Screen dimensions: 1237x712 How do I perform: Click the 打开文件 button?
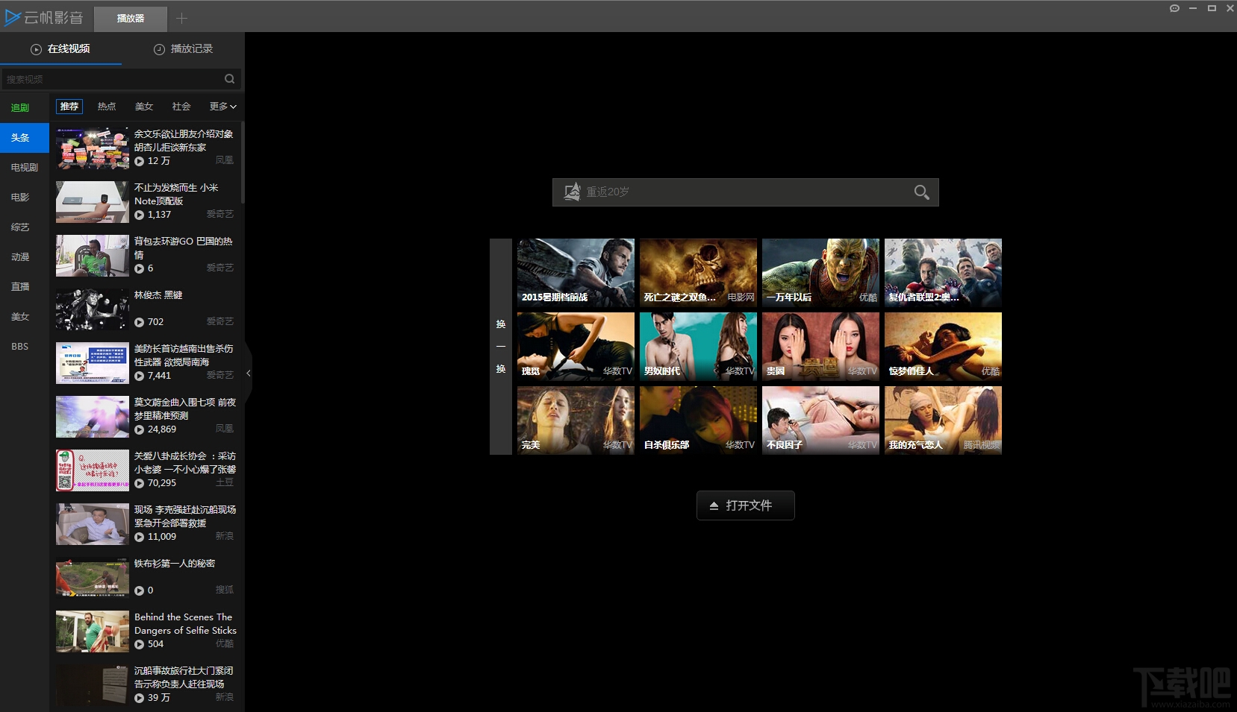click(x=745, y=505)
